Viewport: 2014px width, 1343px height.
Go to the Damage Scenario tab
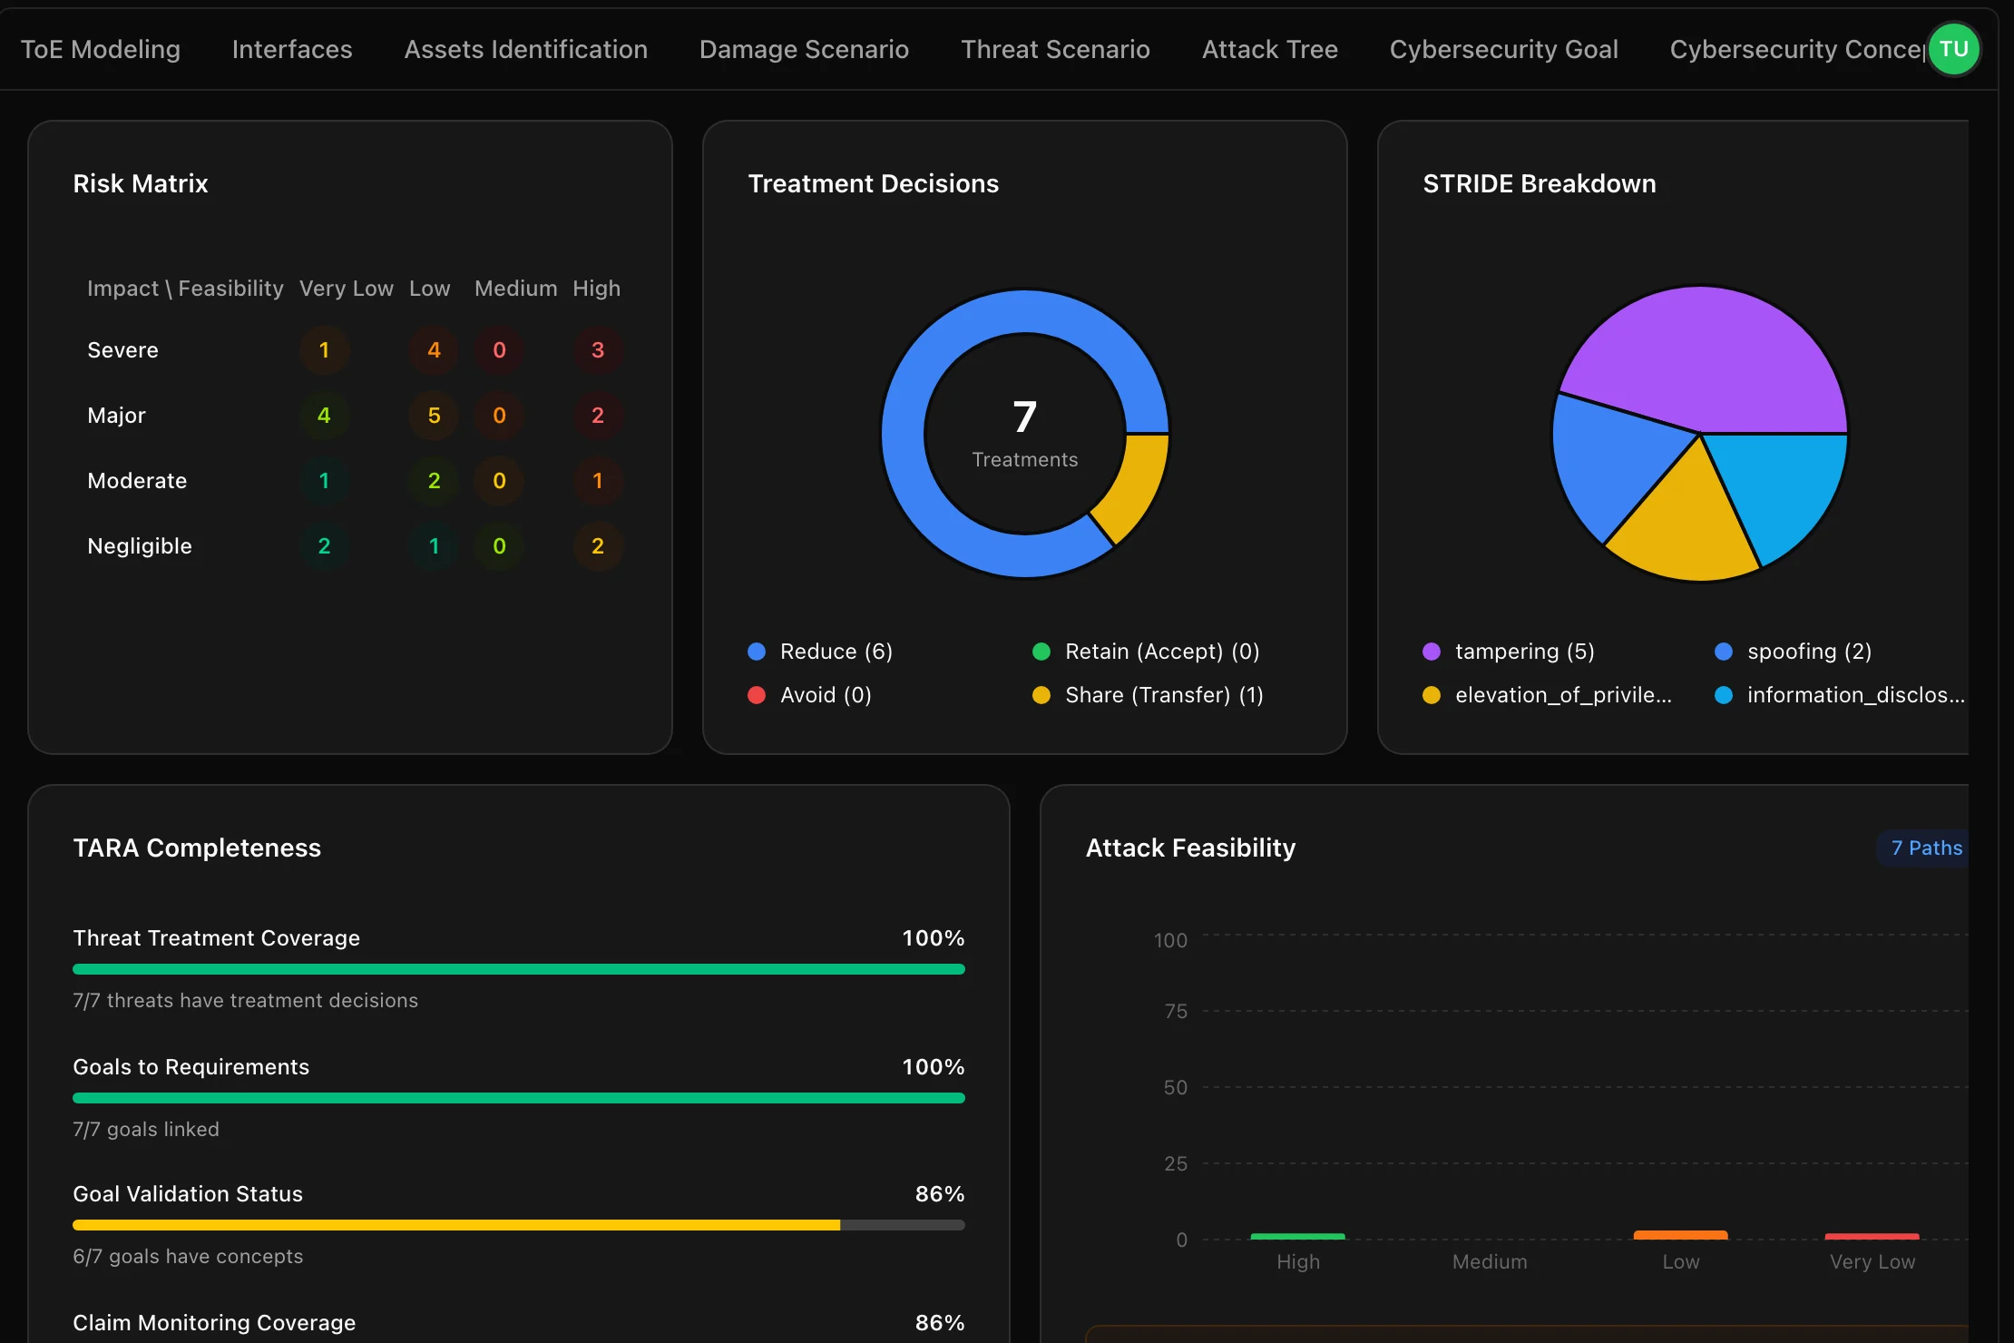click(804, 49)
